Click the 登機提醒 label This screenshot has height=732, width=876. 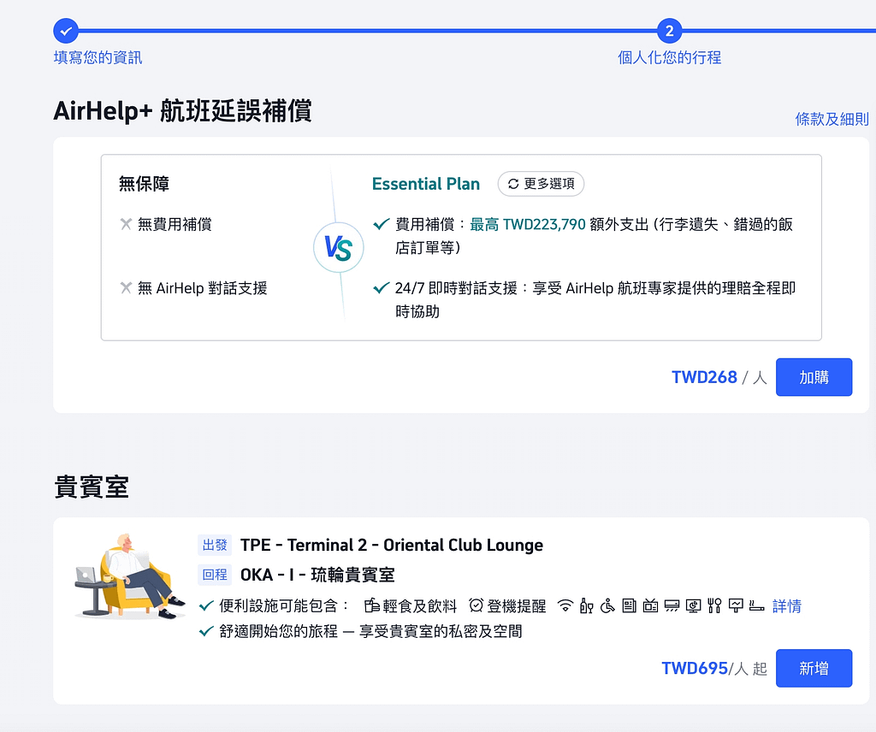pyautogui.click(x=517, y=605)
